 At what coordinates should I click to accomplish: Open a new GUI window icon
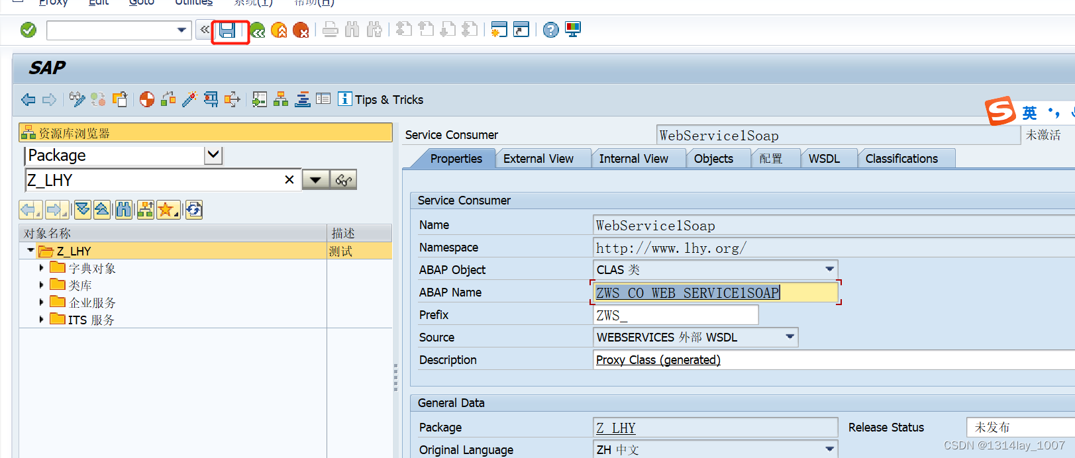pyautogui.click(x=499, y=30)
